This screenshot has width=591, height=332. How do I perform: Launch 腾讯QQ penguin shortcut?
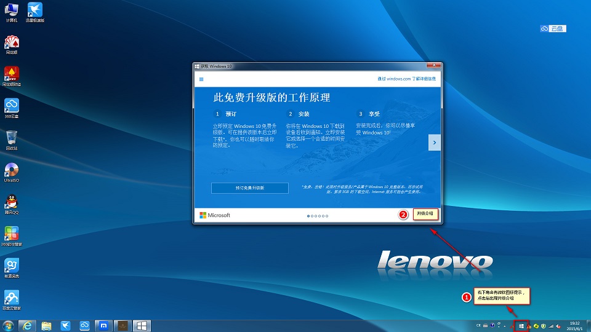12,204
